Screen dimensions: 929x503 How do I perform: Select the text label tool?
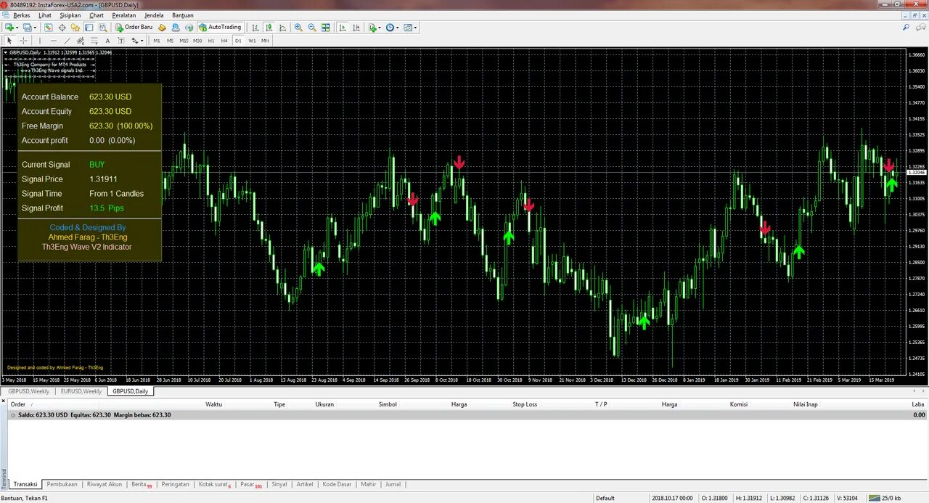click(121, 41)
